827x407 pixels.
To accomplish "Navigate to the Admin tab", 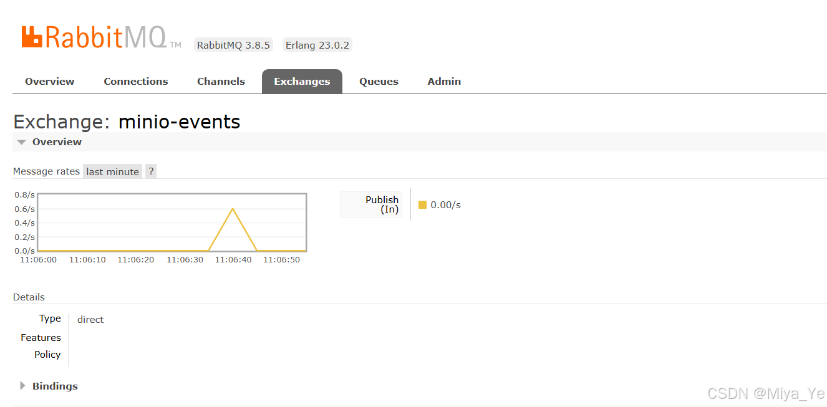I will [x=444, y=82].
